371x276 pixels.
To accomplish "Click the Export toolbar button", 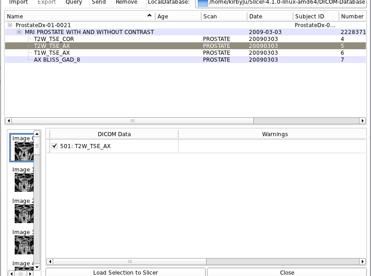I will (x=47, y=2).
